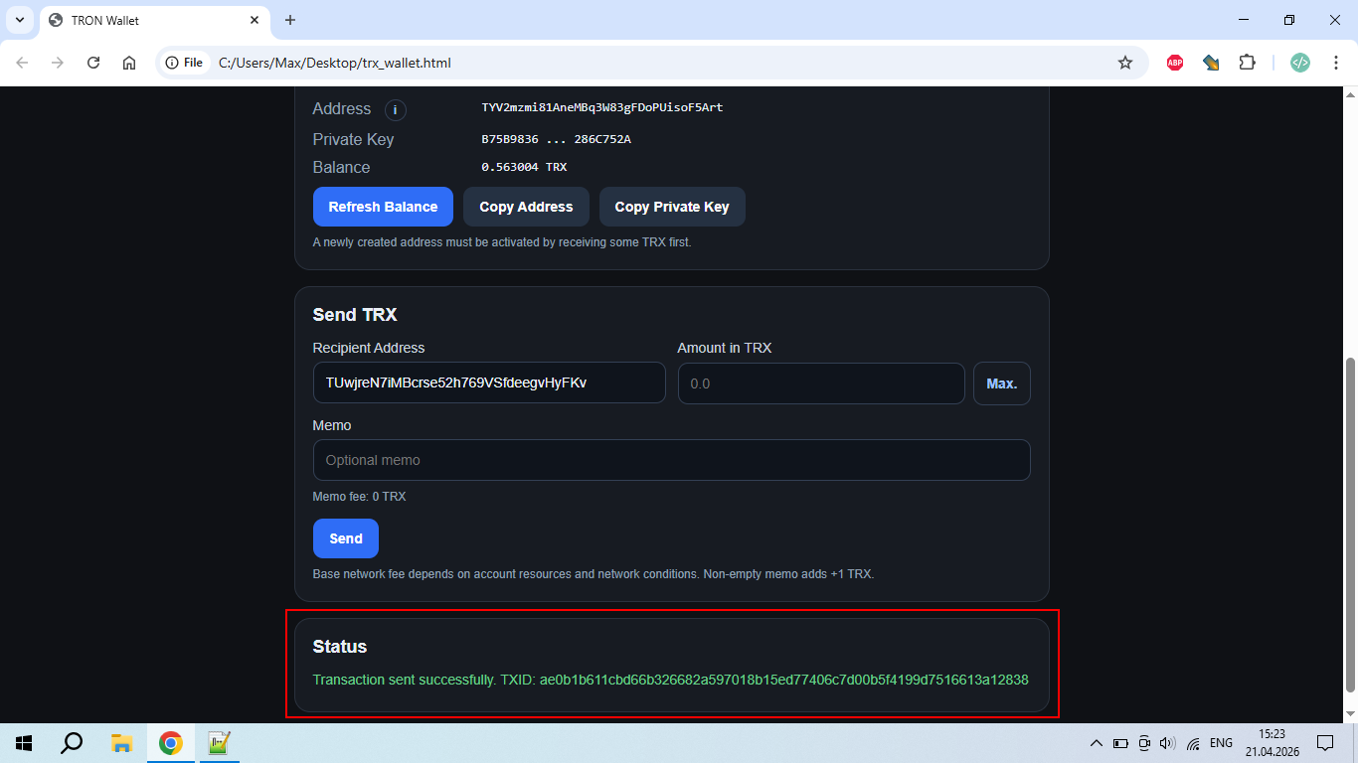Viewport: 1358px width, 763px height.
Task: Go forward in browser history
Action: tap(58, 63)
